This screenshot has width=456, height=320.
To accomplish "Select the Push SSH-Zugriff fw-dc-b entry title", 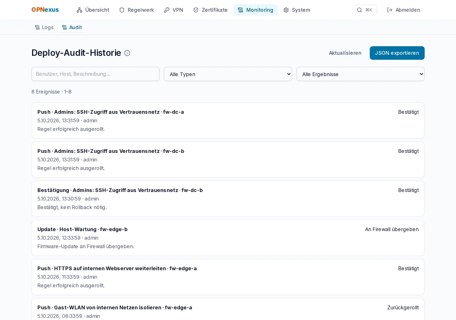I will (x=111, y=151).
